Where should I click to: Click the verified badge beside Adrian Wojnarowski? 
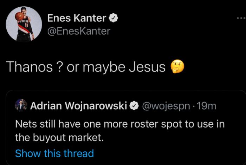tap(134, 106)
